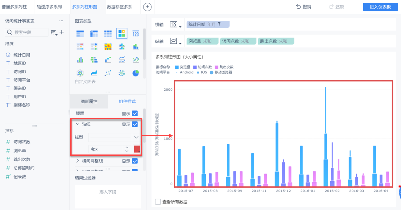Toggle the 轴线 显示 checkbox

click(135, 124)
